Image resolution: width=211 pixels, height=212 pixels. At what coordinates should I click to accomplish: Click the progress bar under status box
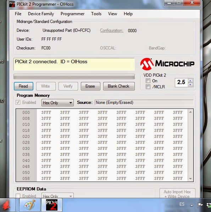coord(74,77)
